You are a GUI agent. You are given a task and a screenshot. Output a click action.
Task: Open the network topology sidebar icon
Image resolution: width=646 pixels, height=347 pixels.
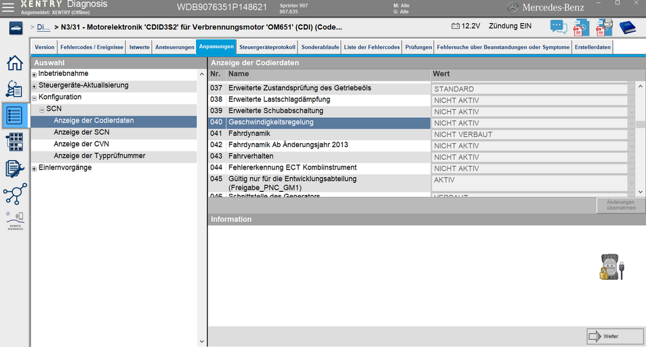tap(15, 194)
